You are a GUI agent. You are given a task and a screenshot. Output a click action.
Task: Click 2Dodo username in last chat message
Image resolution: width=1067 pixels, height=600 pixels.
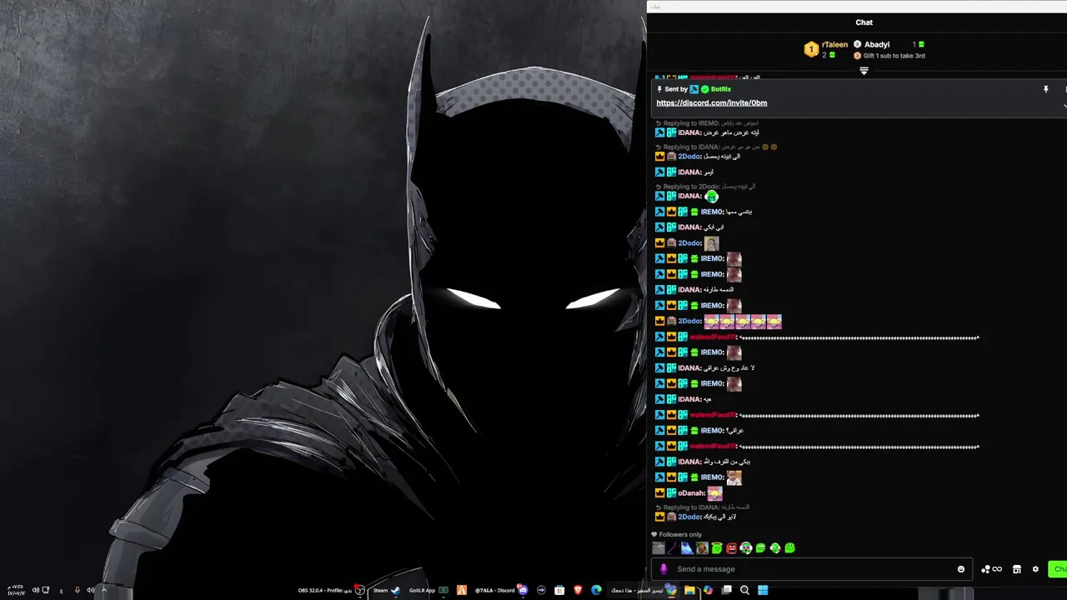tap(689, 517)
